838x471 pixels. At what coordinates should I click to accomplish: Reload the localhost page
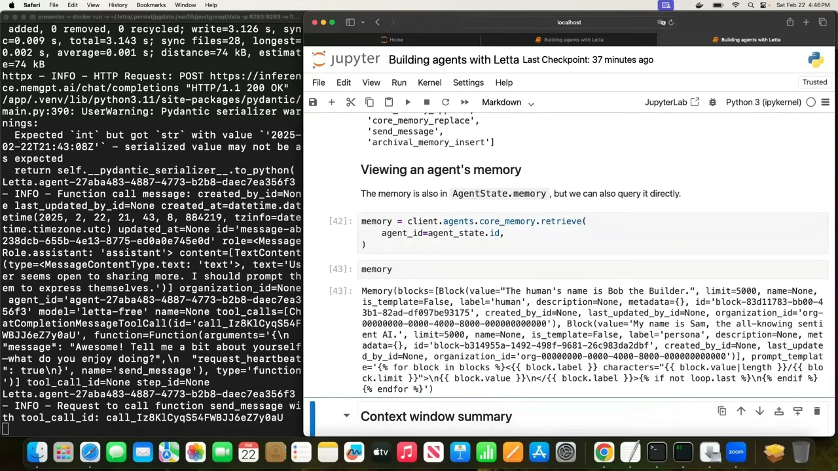671,22
